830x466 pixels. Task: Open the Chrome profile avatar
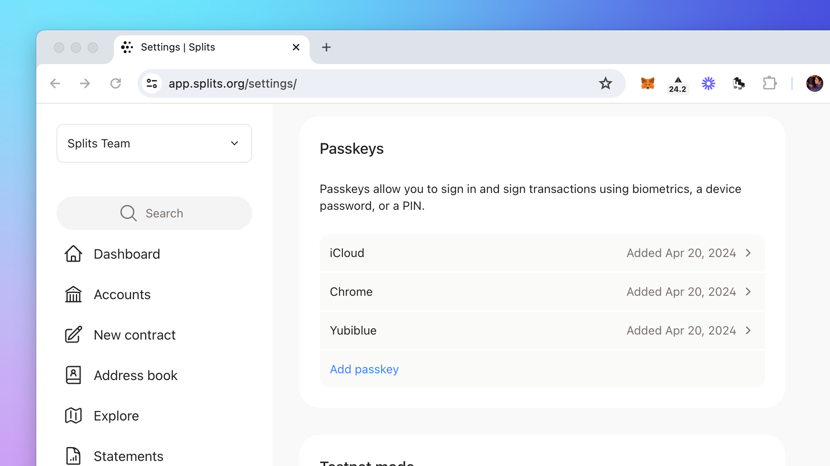coord(814,83)
